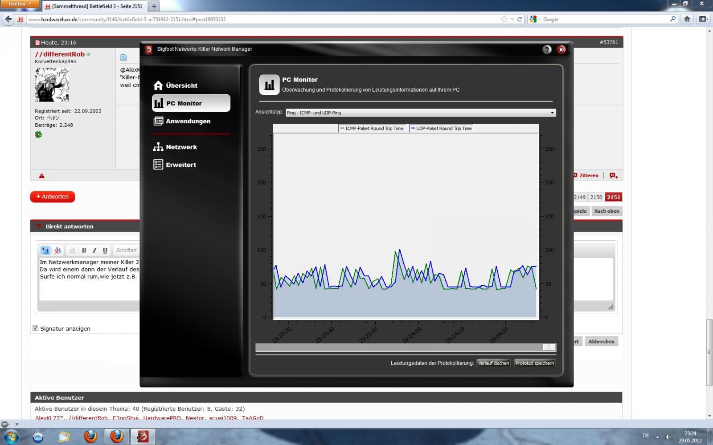The image size is (713, 445).
Task: Toggle bold formatting in the reply editor
Action: tap(84, 251)
